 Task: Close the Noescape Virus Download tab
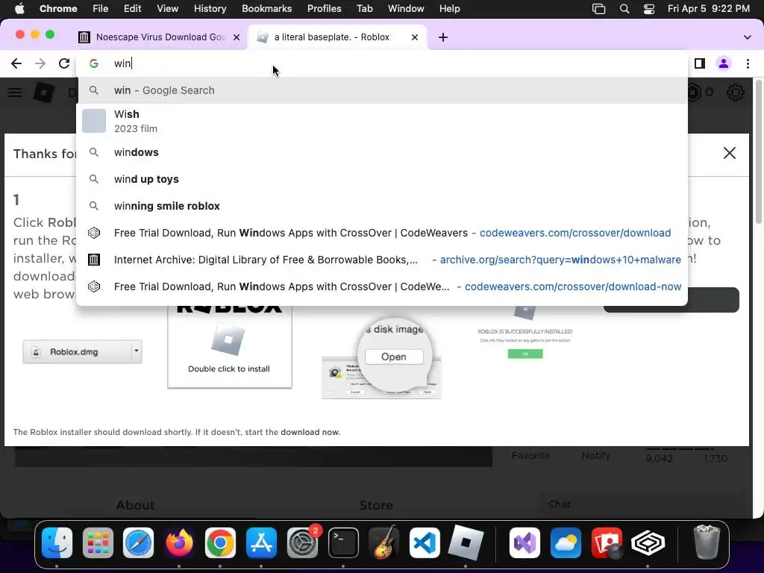tap(237, 37)
